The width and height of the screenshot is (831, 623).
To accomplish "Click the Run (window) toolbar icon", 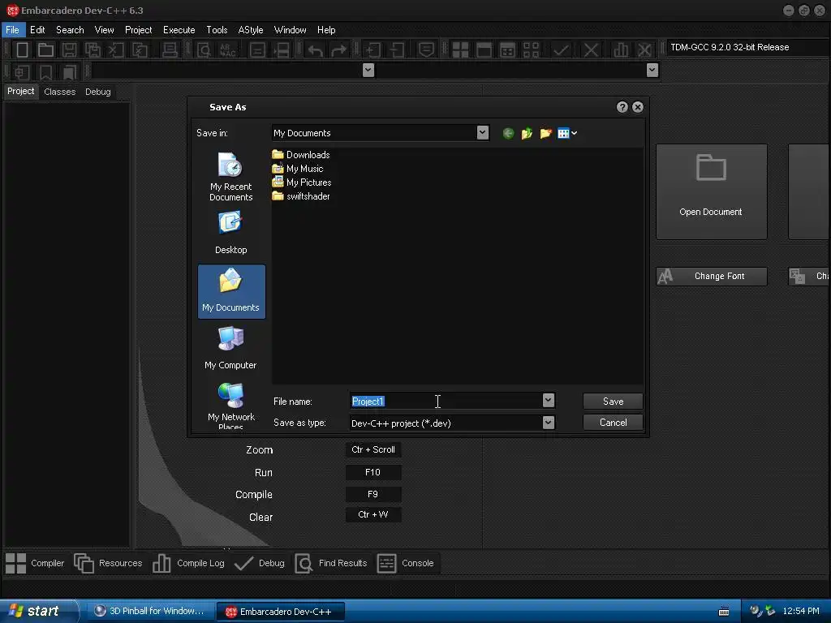I will click(484, 50).
